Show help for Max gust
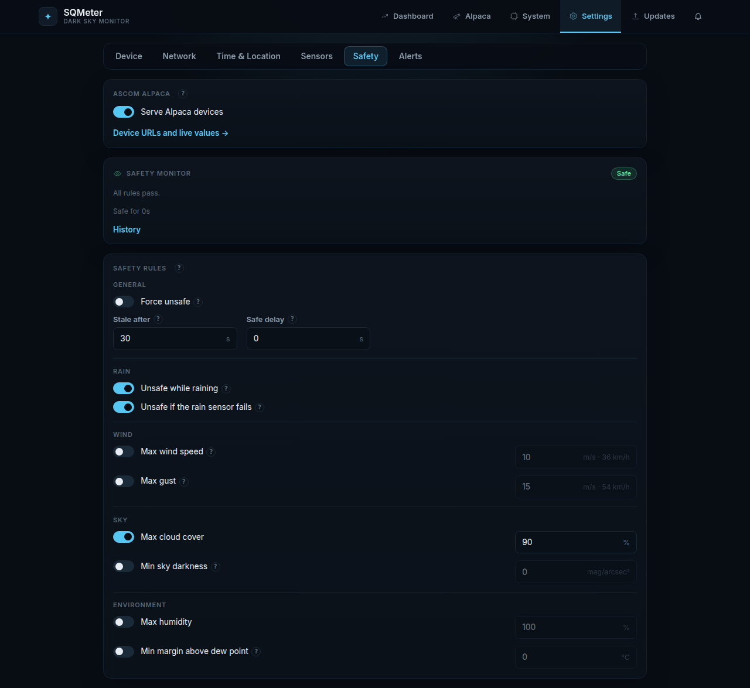 184,481
